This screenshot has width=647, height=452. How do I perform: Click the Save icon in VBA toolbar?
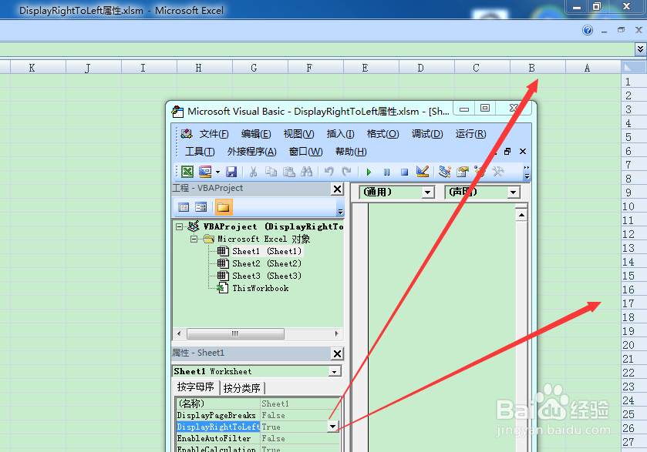(x=232, y=171)
